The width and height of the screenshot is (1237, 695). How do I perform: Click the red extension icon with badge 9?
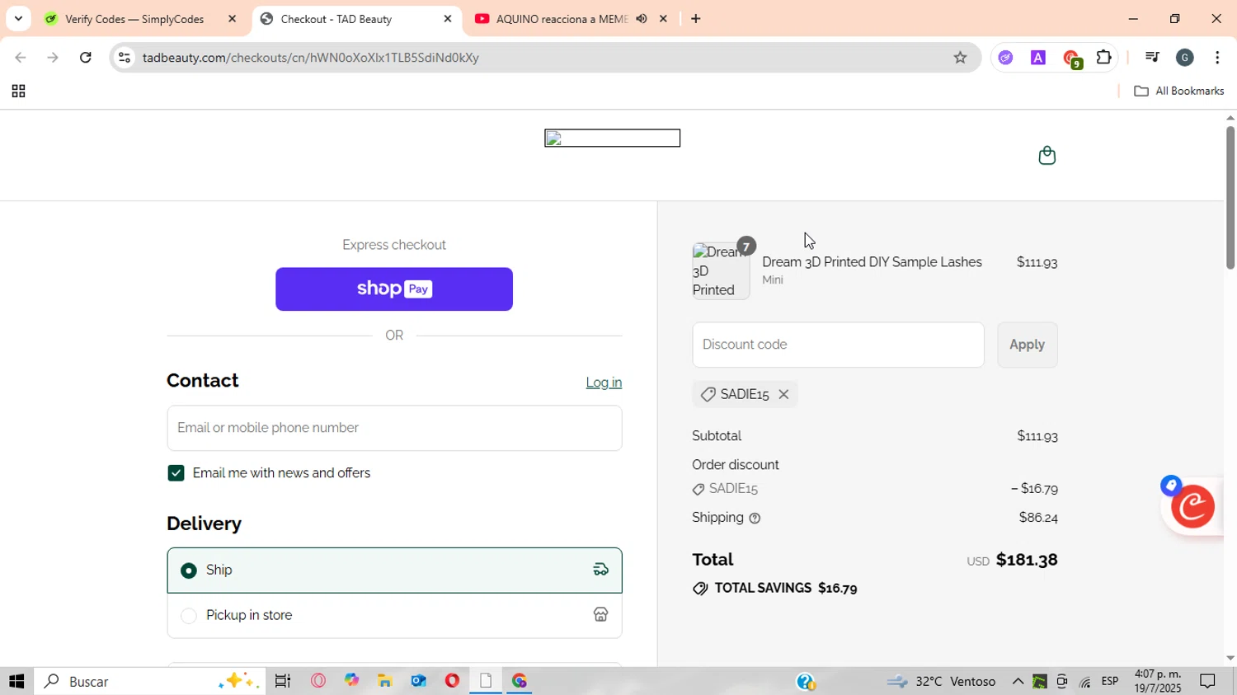[1071, 59]
